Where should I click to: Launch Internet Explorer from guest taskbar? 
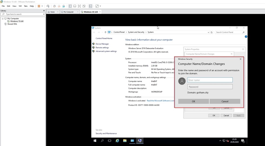[117, 141]
